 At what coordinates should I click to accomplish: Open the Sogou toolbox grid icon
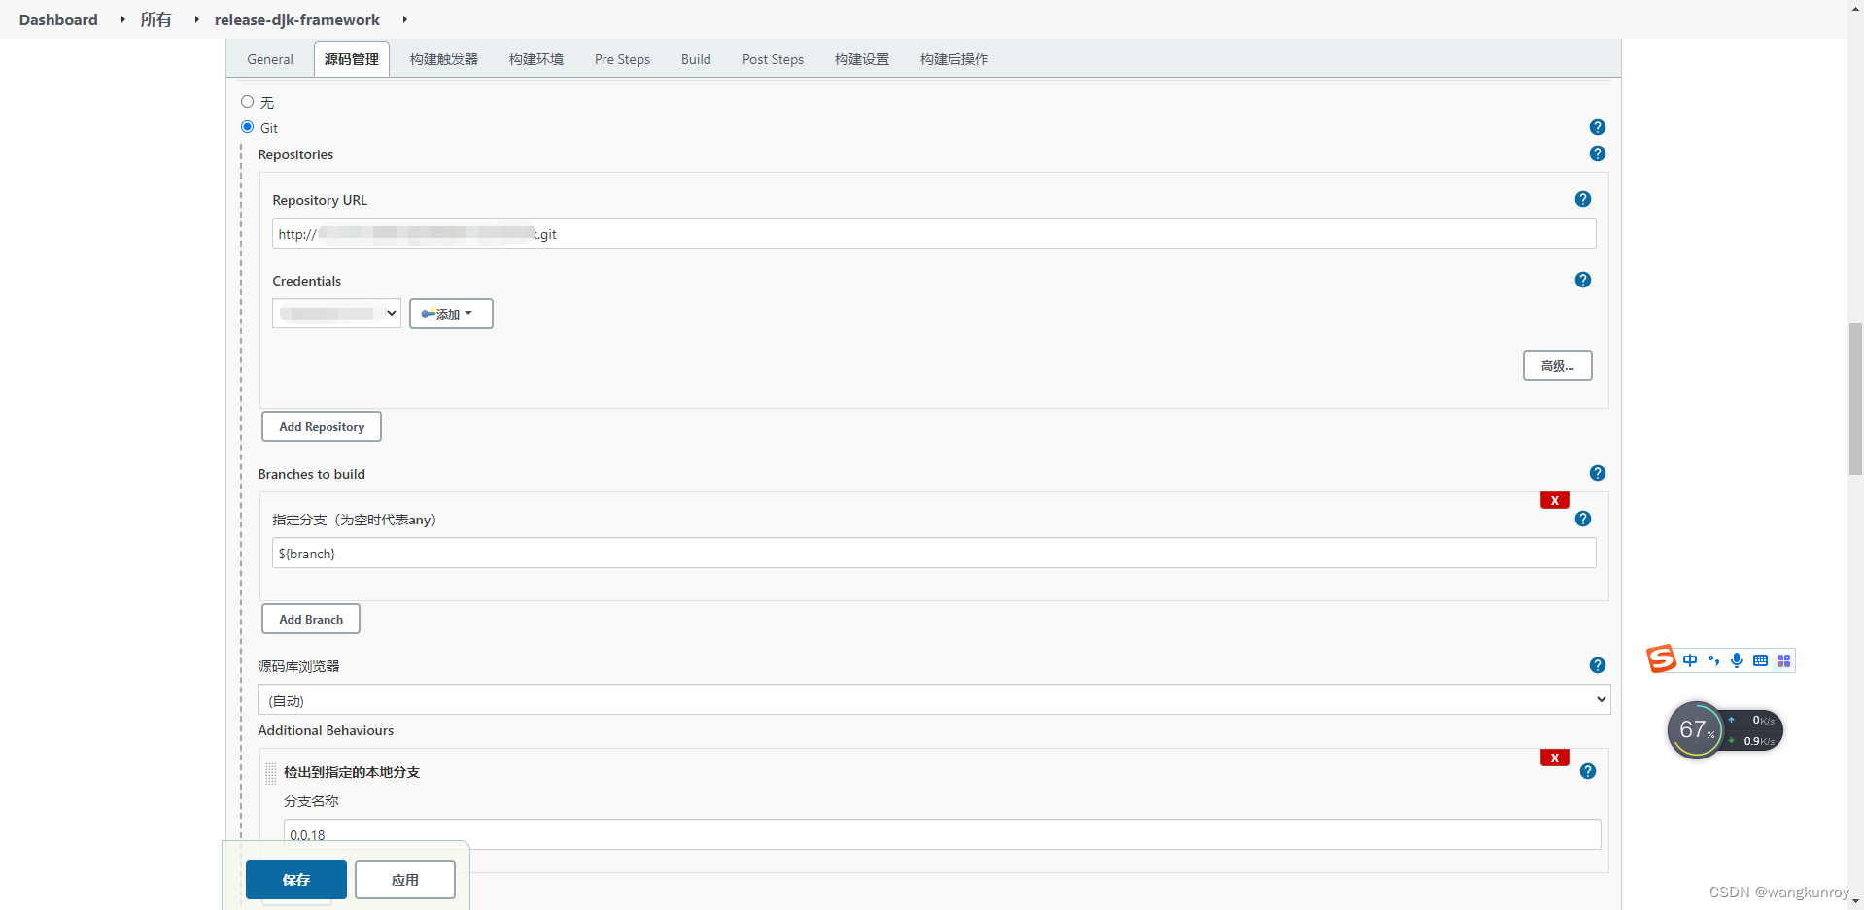click(1783, 660)
